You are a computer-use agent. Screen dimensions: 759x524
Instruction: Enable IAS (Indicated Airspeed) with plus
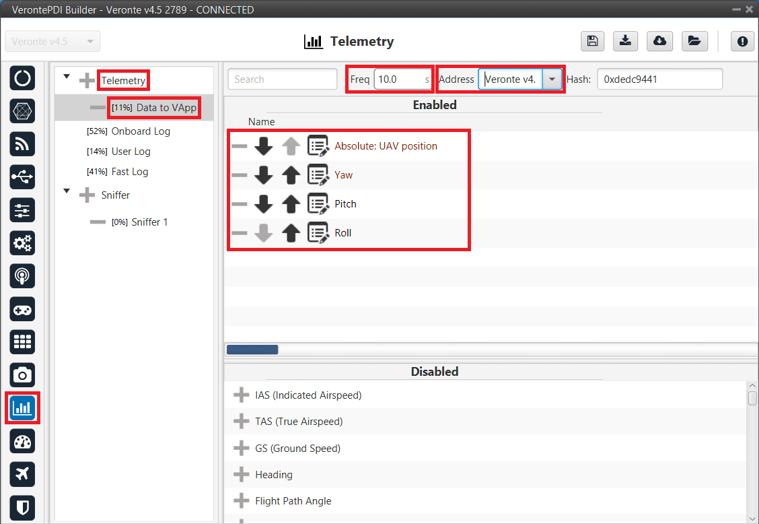click(x=241, y=395)
